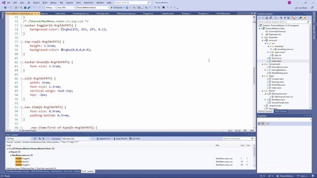
Task: Click the Categorized icon in Properties panel
Action: tap(260, 124)
